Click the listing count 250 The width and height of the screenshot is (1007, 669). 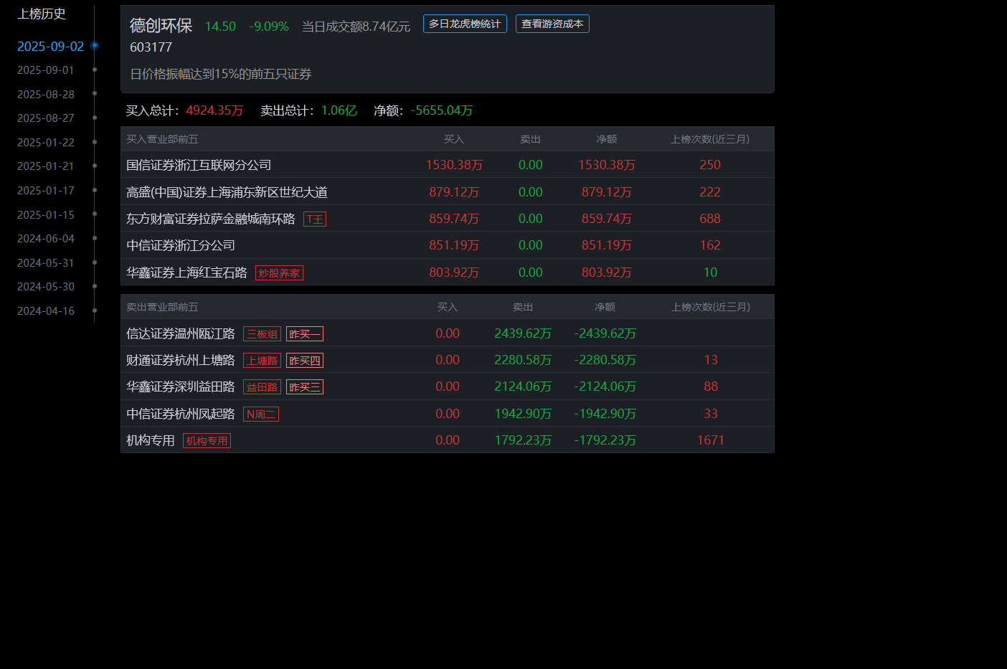tap(710, 165)
